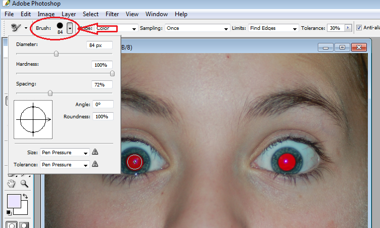
Task: Open the Help menu
Action: 181,14
